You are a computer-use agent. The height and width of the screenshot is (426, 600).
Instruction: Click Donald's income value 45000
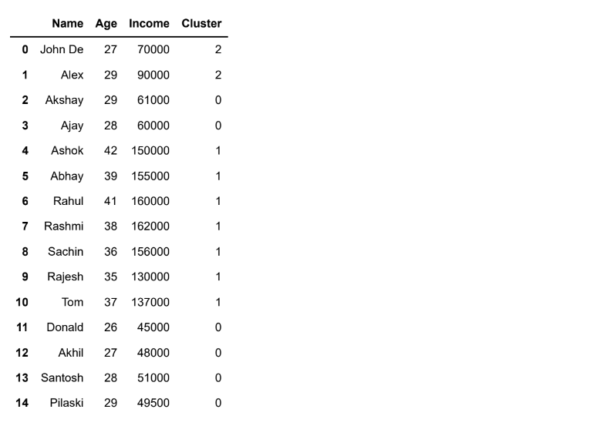153,327
